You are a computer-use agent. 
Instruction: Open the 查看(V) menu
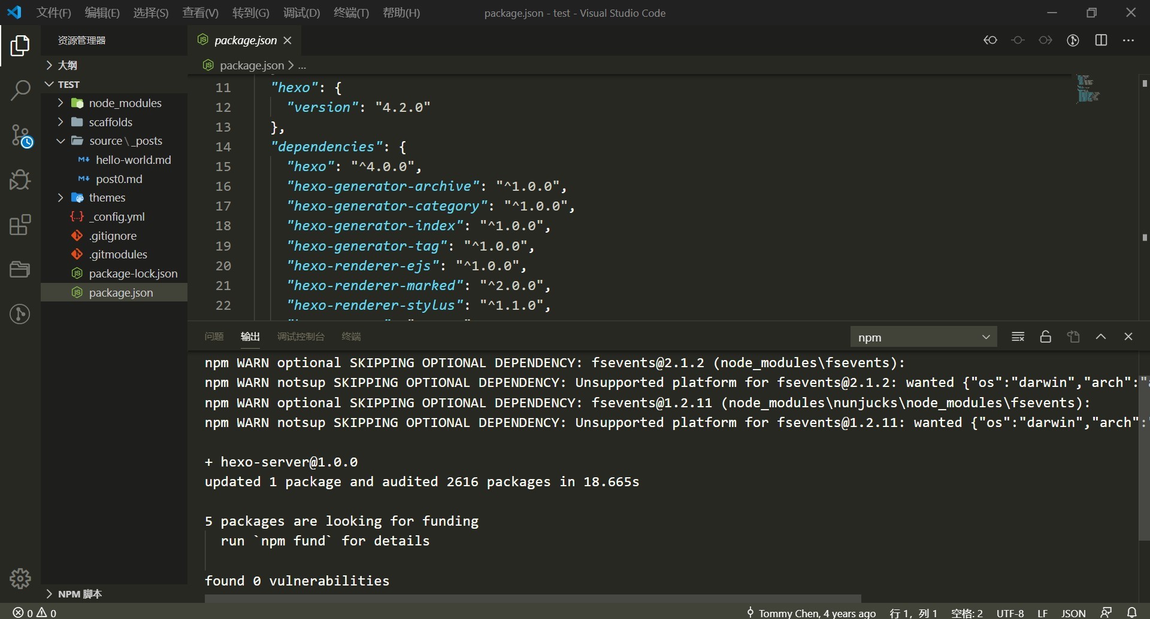pos(201,13)
